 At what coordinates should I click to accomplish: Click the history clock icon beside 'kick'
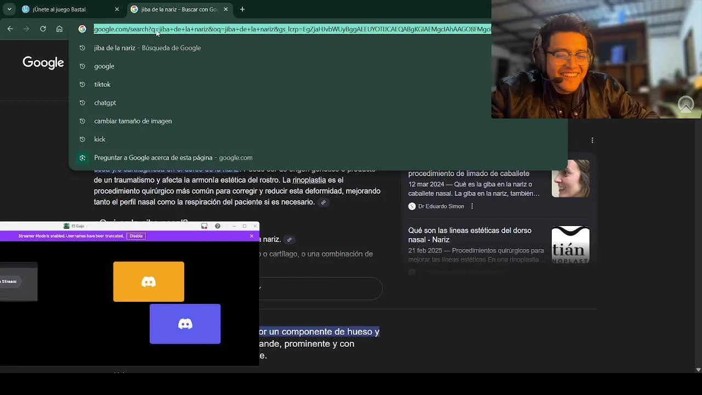click(x=82, y=139)
